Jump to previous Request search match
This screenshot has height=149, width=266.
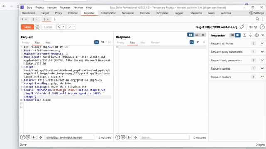34,137
